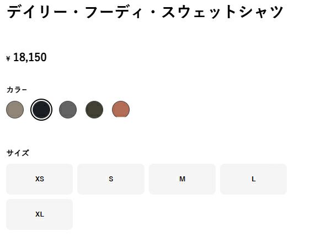Click the 18,150 price amount
This screenshot has height=248, width=331.
(30, 57)
